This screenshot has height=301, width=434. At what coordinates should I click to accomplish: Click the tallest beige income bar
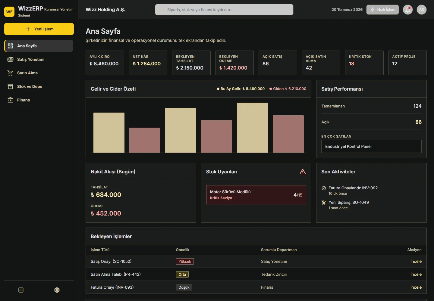click(x=252, y=128)
